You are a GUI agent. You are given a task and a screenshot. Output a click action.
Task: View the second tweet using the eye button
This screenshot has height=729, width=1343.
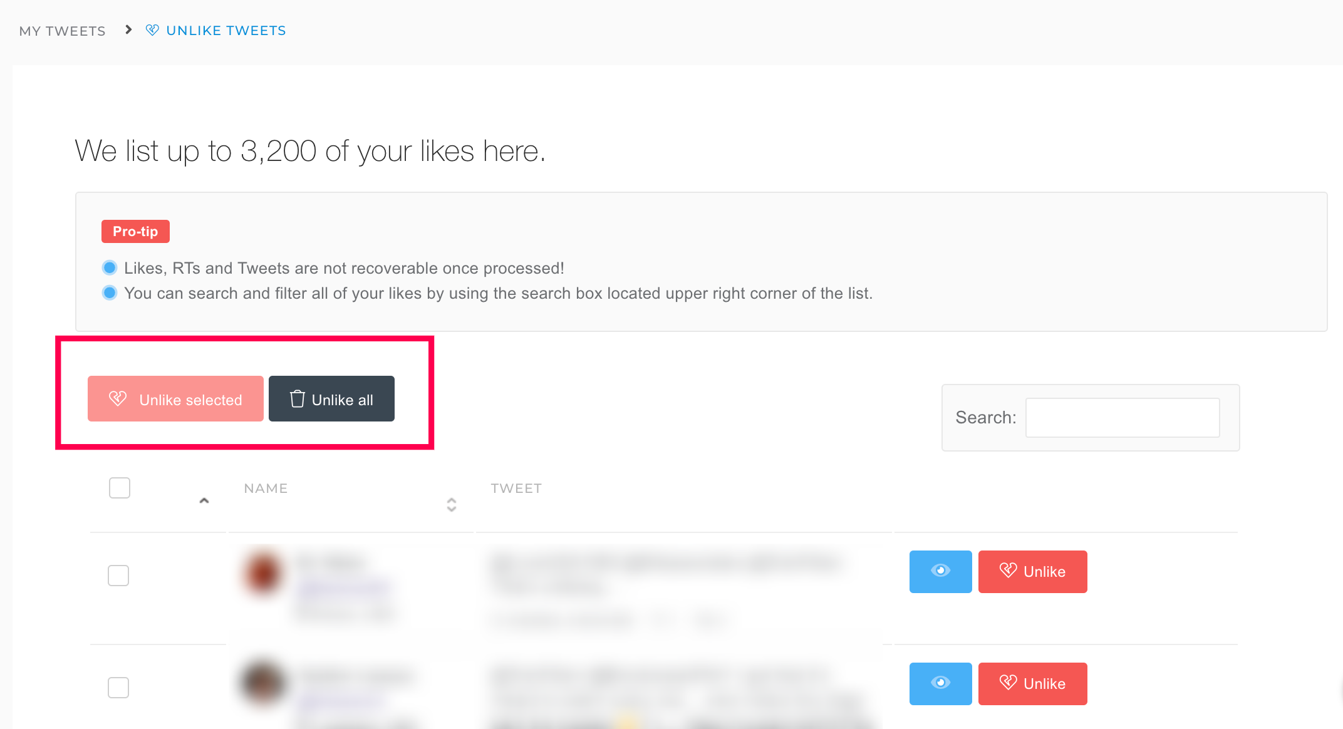[940, 683]
